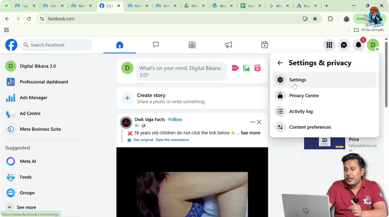Switch to the Google search browser tab
This screenshot has height=217, width=389.
click(279, 6)
